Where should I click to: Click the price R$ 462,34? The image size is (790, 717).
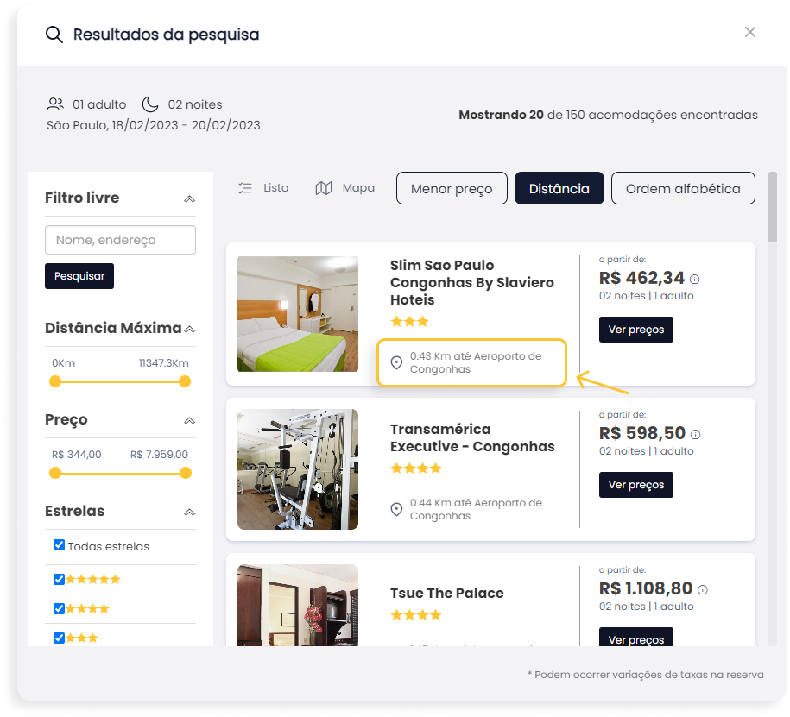point(641,278)
